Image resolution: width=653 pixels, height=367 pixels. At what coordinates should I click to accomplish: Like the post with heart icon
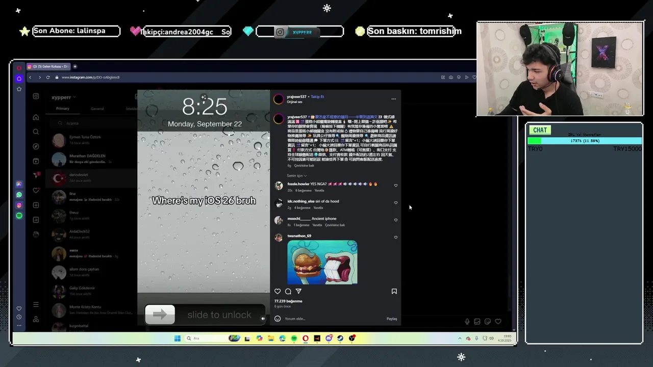[278, 292]
